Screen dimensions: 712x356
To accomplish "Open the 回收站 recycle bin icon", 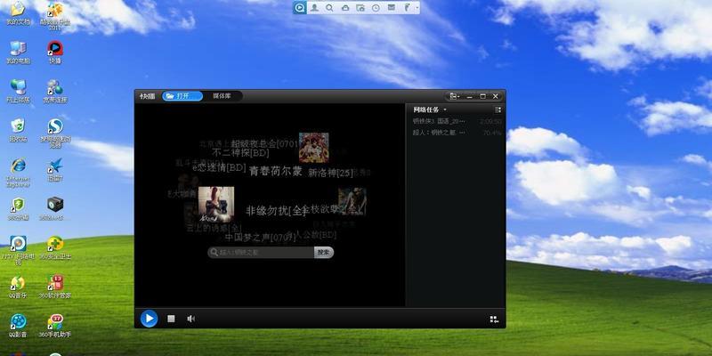I will coord(18,130).
